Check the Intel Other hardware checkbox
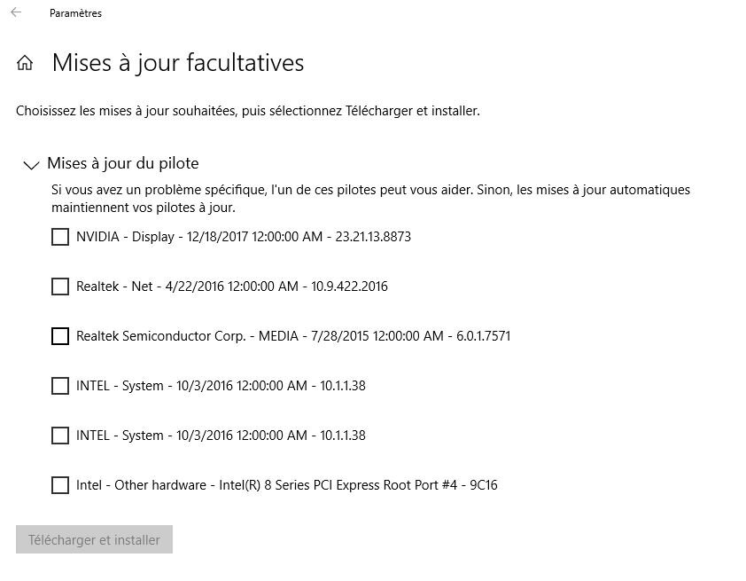Image resolution: width=746 pixels, height=581 pixels. click(x=60, y=485)
